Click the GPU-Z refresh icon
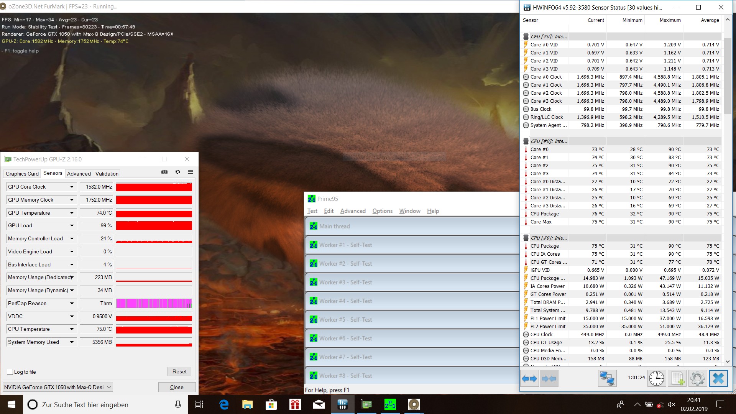The image size is (736, 414). 177,172
